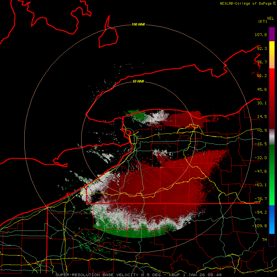This screenshot has width=277, height=277.
Task: Click the 107.8 velocity scale value
Action: [x=261, y=34]
